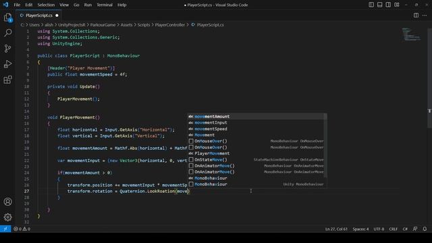The height and width of the screenshot is (243, 432).
Task: Open the Search view icon
Action: 7,33
